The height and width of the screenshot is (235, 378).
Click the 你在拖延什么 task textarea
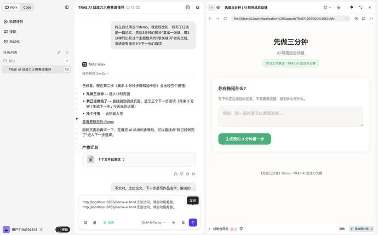[x=290, y=116]
